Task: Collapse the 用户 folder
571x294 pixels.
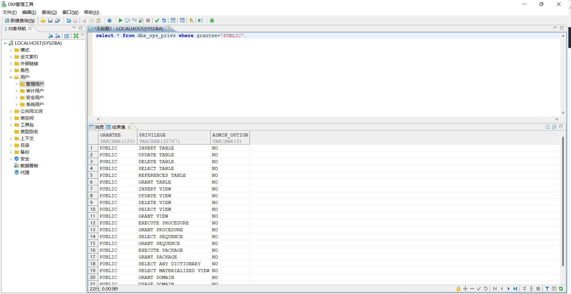Action: pyautogui.click(x=11, y=77)
